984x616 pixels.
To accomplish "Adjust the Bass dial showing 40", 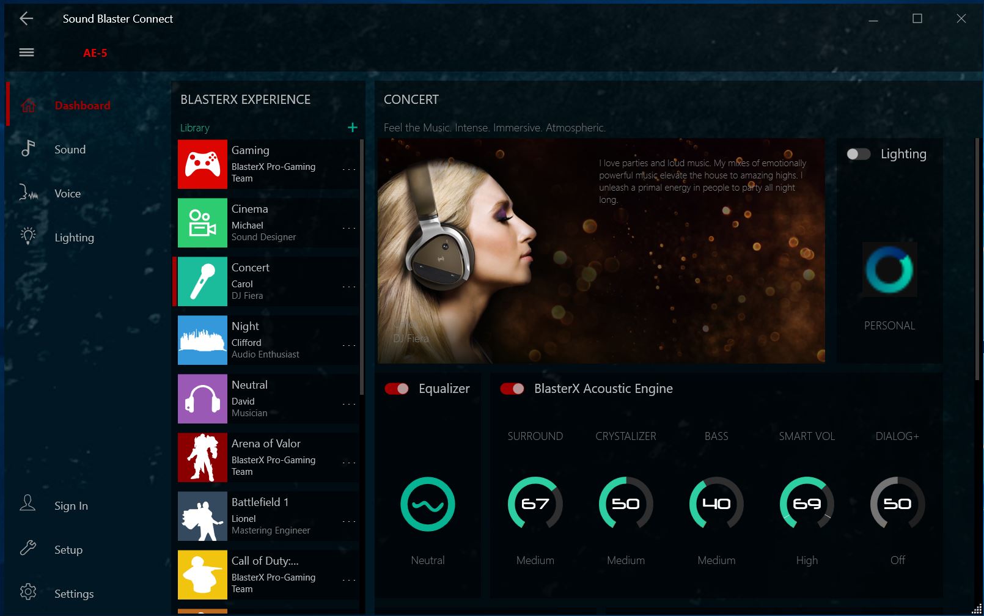I will [x=716, y=504].
